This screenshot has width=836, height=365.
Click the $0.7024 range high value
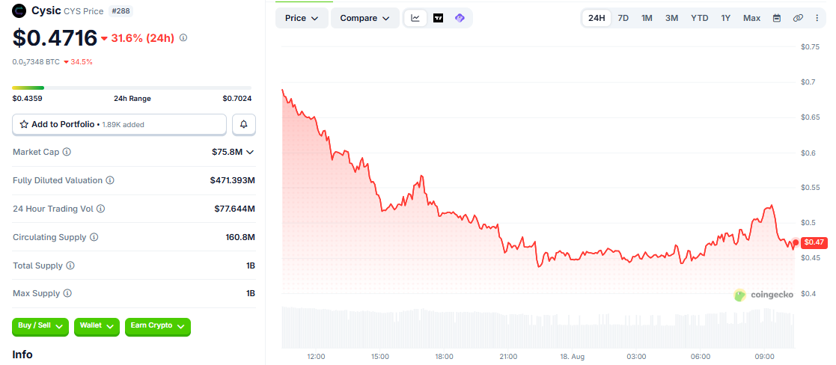237,99
